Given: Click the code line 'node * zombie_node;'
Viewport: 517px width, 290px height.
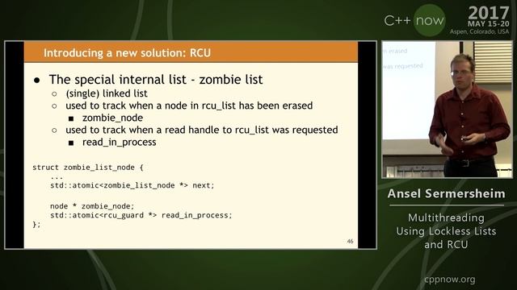Looking at the screenshot, I should tap(92, 206).
